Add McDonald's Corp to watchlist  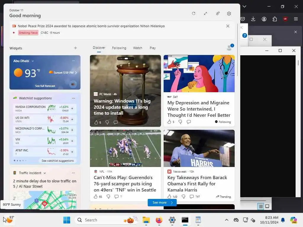click(72, 130)
